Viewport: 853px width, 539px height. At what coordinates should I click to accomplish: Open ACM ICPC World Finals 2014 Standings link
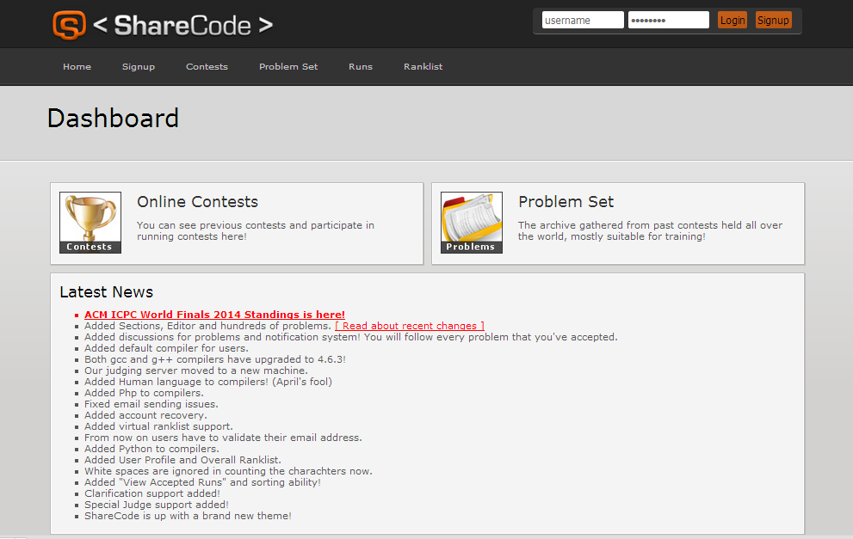(x=214, y=315)
